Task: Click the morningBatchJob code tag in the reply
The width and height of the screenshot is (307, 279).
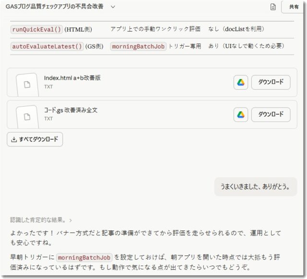Action: (x=84, y=257)
